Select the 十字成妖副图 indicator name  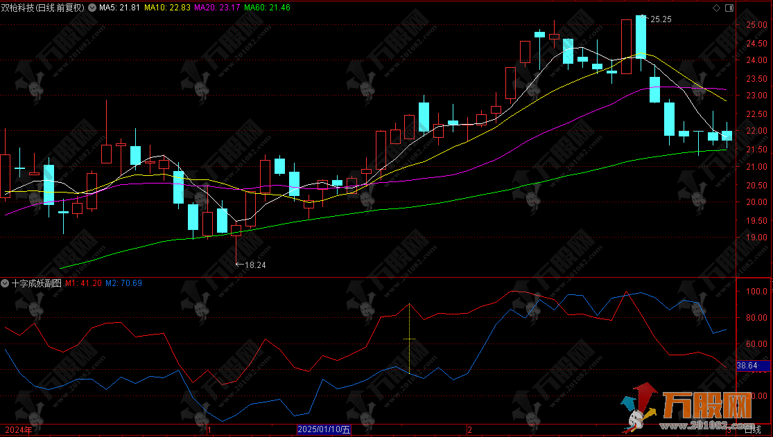pyautogui.click(x=37, y=283)
